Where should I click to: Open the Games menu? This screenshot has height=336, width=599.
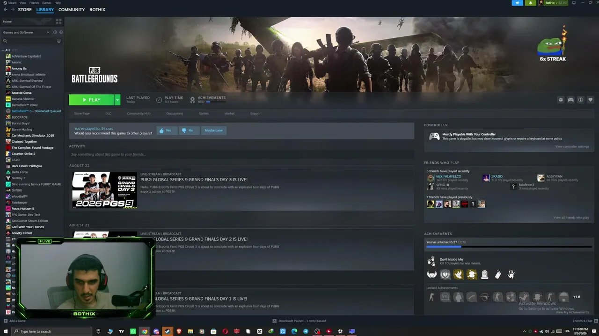47,3
